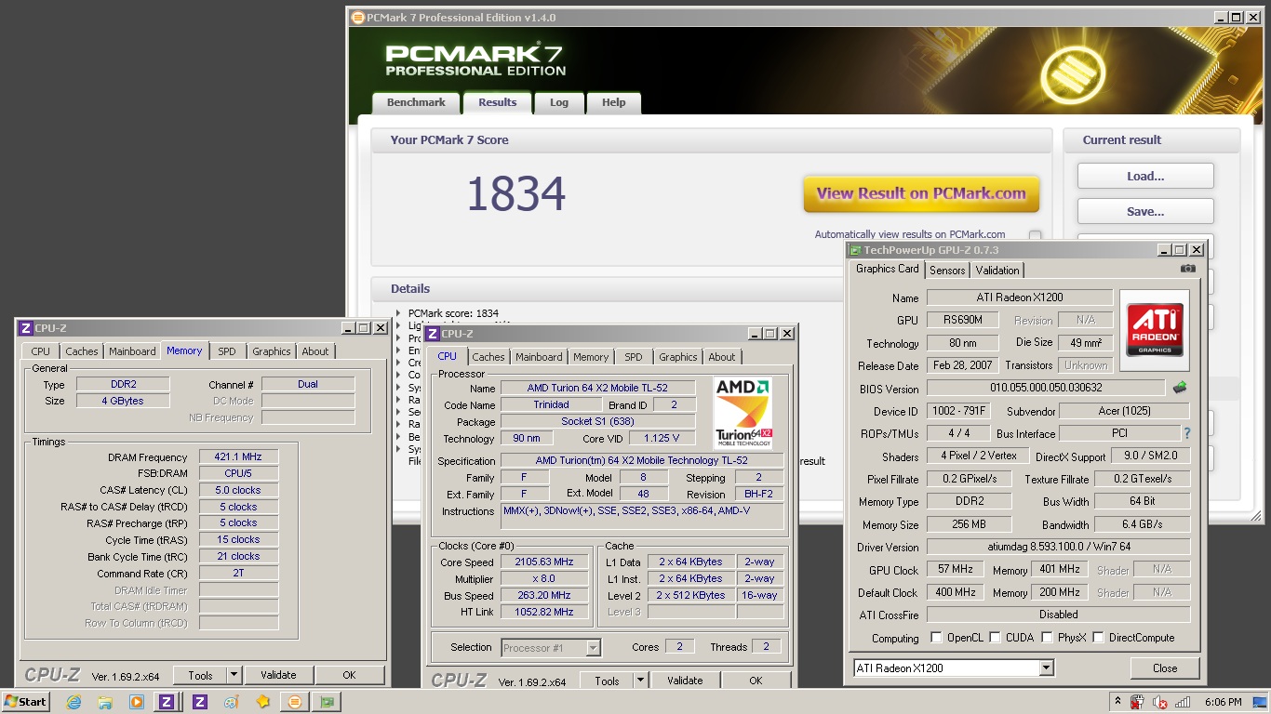Select the Results tab in PCMark 7
Image resolution: width=1271 pixels, height=714 pixels.
(497, 102)
